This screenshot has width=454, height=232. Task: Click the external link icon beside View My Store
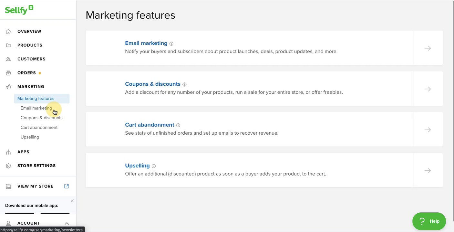tap(67, 186)
